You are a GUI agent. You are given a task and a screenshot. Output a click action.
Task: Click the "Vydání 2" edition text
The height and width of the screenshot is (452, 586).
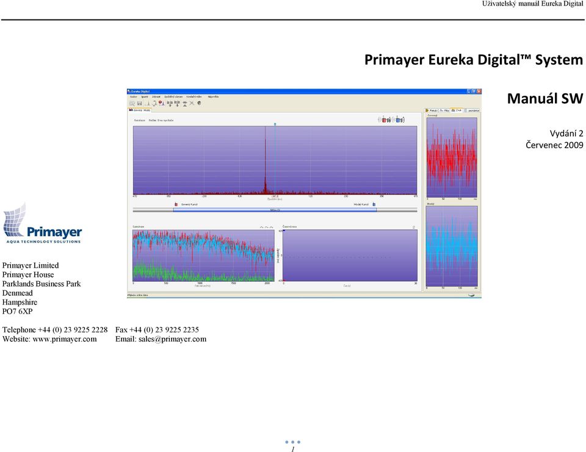tap(566, 134)
